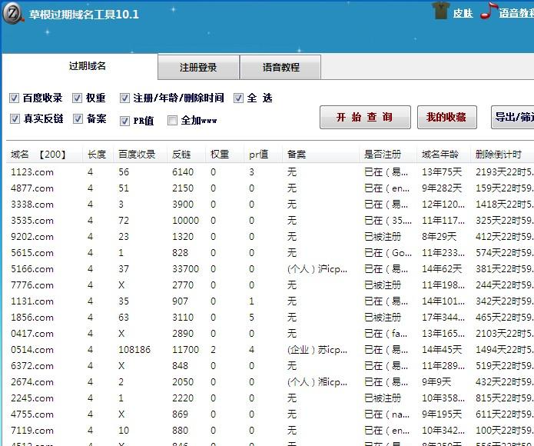Uncheck the 权重 checkbox
534x446 pixels.
click(x=78, y=98)
